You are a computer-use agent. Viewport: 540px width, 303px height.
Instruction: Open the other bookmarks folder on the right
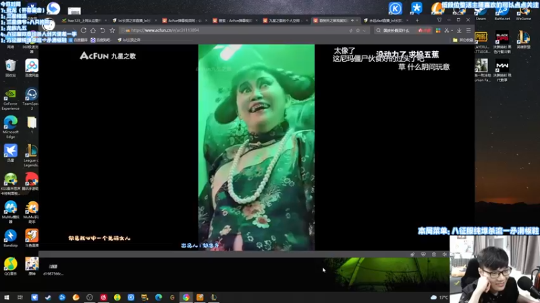click(462, 40)
